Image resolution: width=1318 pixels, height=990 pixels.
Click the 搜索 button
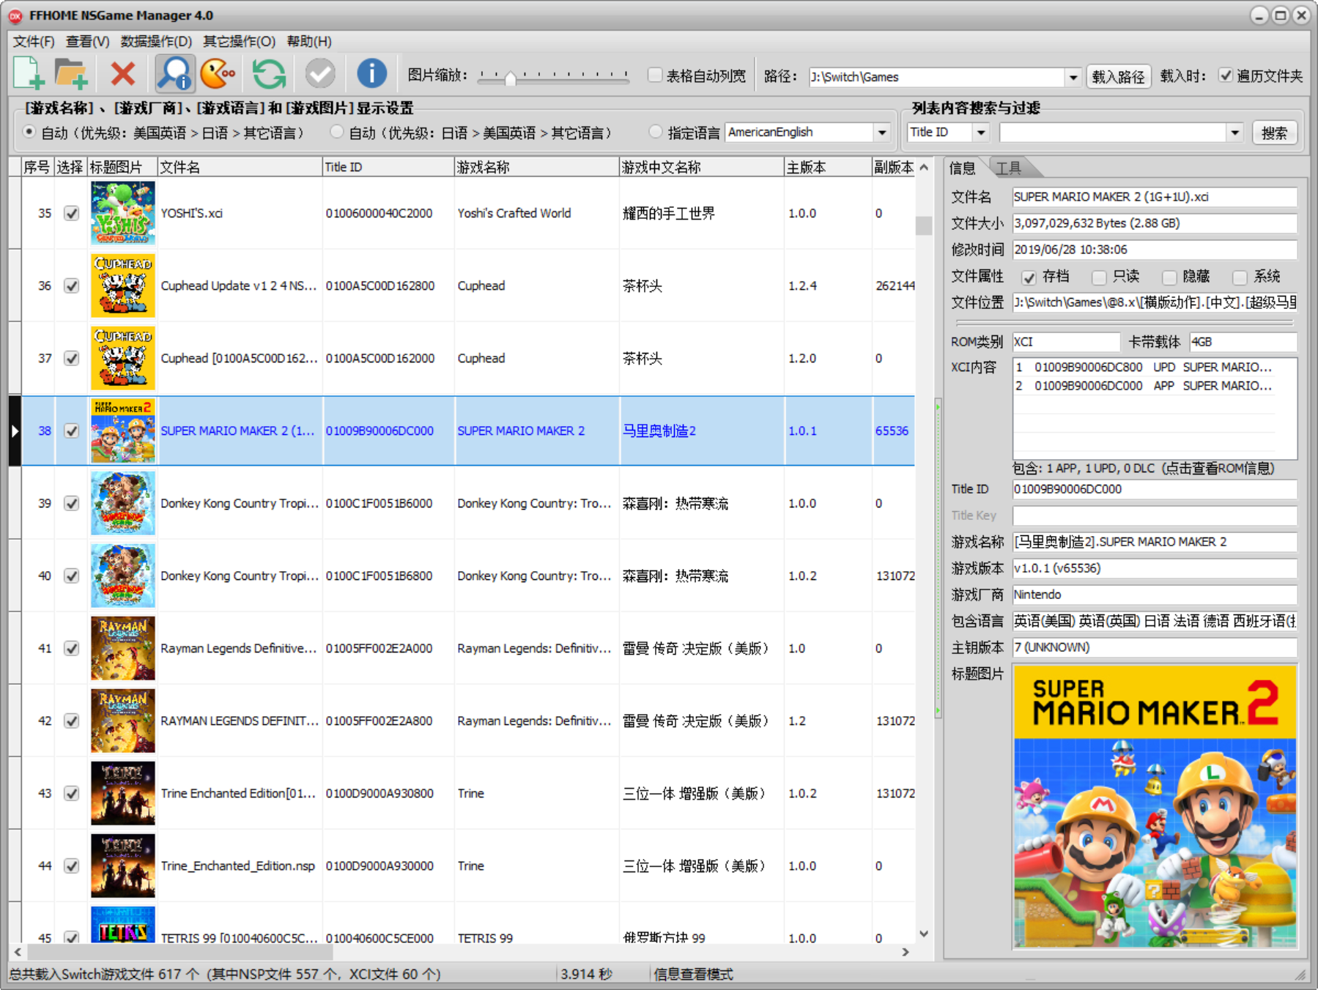click(1274, 133)
